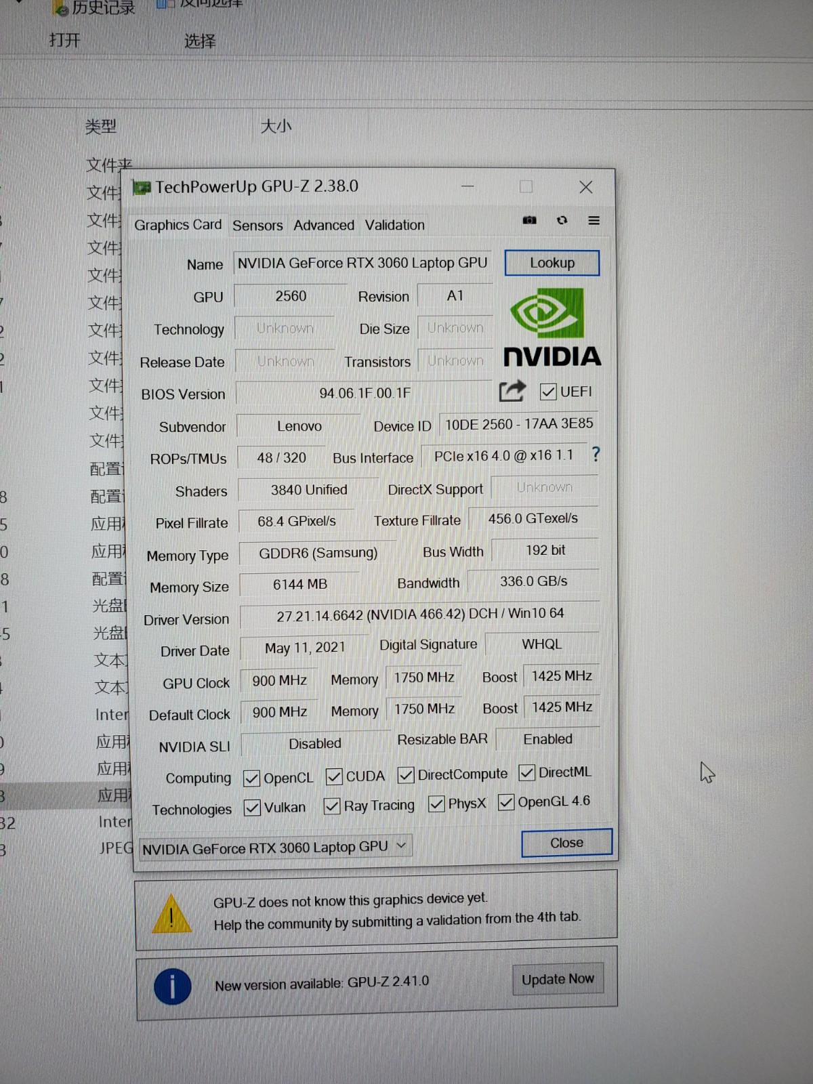Click the ROPs/TMUs value 48 / 320
813x1084 pixels.
[281, 458]
